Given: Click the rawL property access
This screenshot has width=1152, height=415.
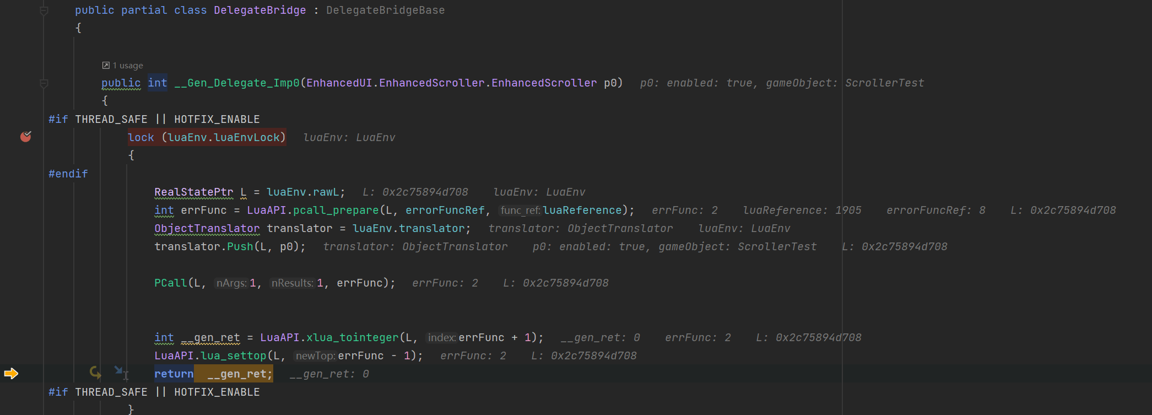Looking at the screenshot, I should click(x=326, y=192).
